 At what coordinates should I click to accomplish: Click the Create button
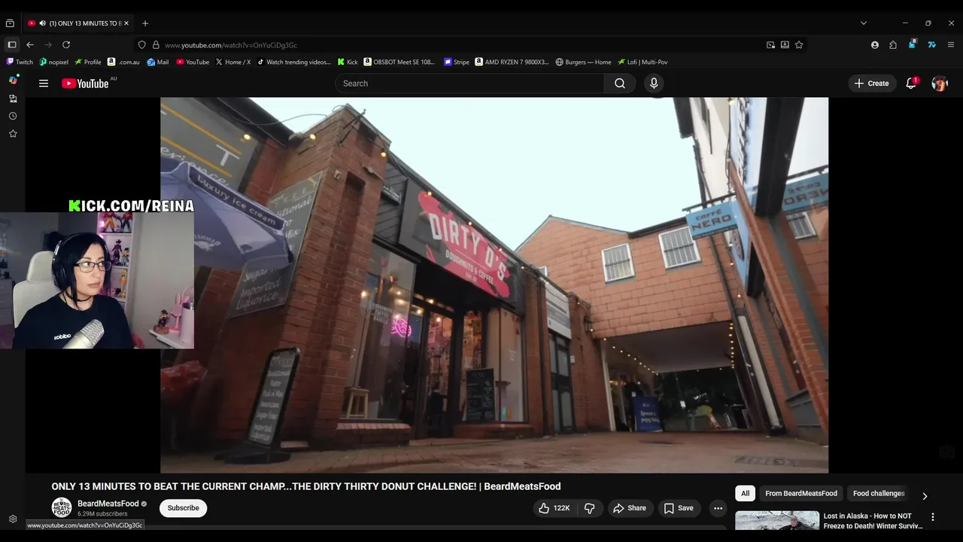click(872, 84)
